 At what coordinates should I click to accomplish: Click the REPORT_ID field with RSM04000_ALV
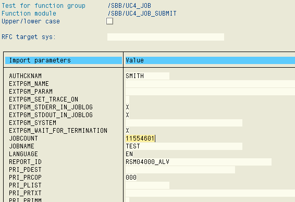pos(199,162)
